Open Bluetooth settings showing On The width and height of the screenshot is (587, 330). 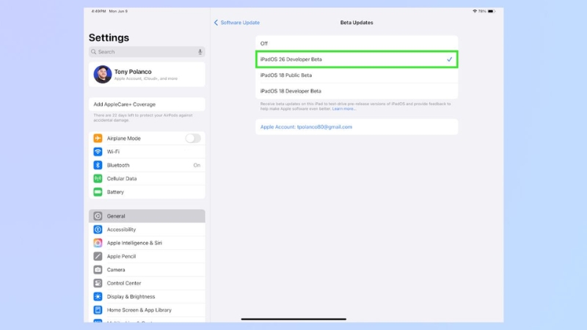(147, 165)
